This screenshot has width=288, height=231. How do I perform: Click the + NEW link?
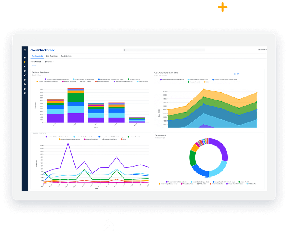33,66
